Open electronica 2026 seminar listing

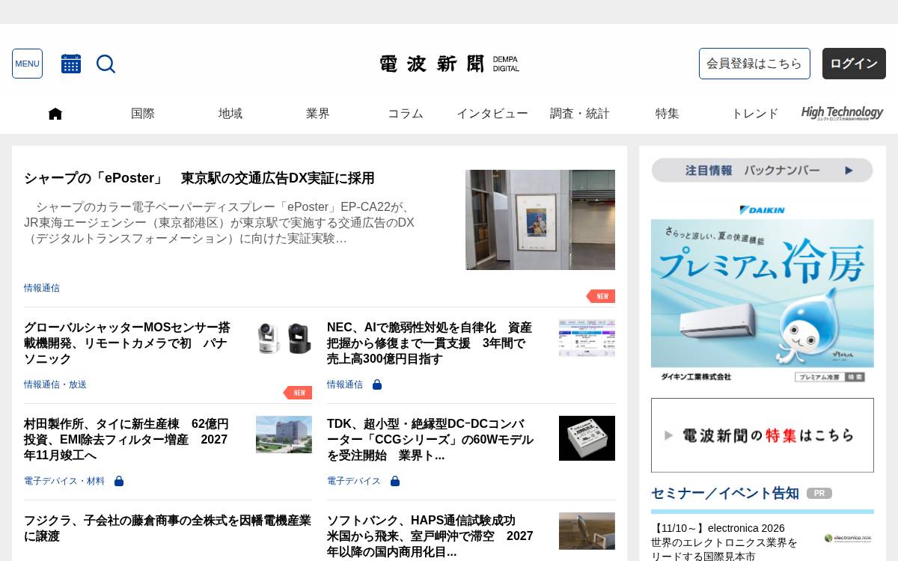click(724, 542)
